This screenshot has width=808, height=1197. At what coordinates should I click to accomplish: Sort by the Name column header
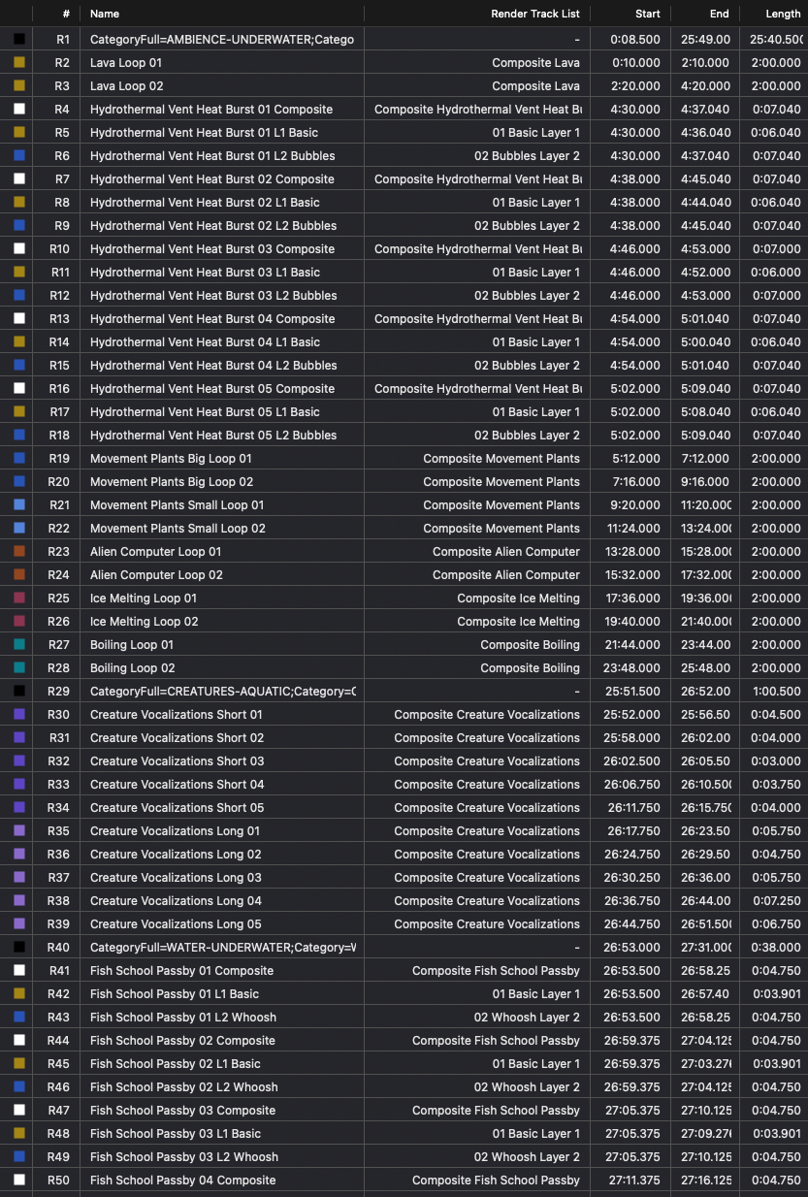pyautogui.click(x=105, y=14)
